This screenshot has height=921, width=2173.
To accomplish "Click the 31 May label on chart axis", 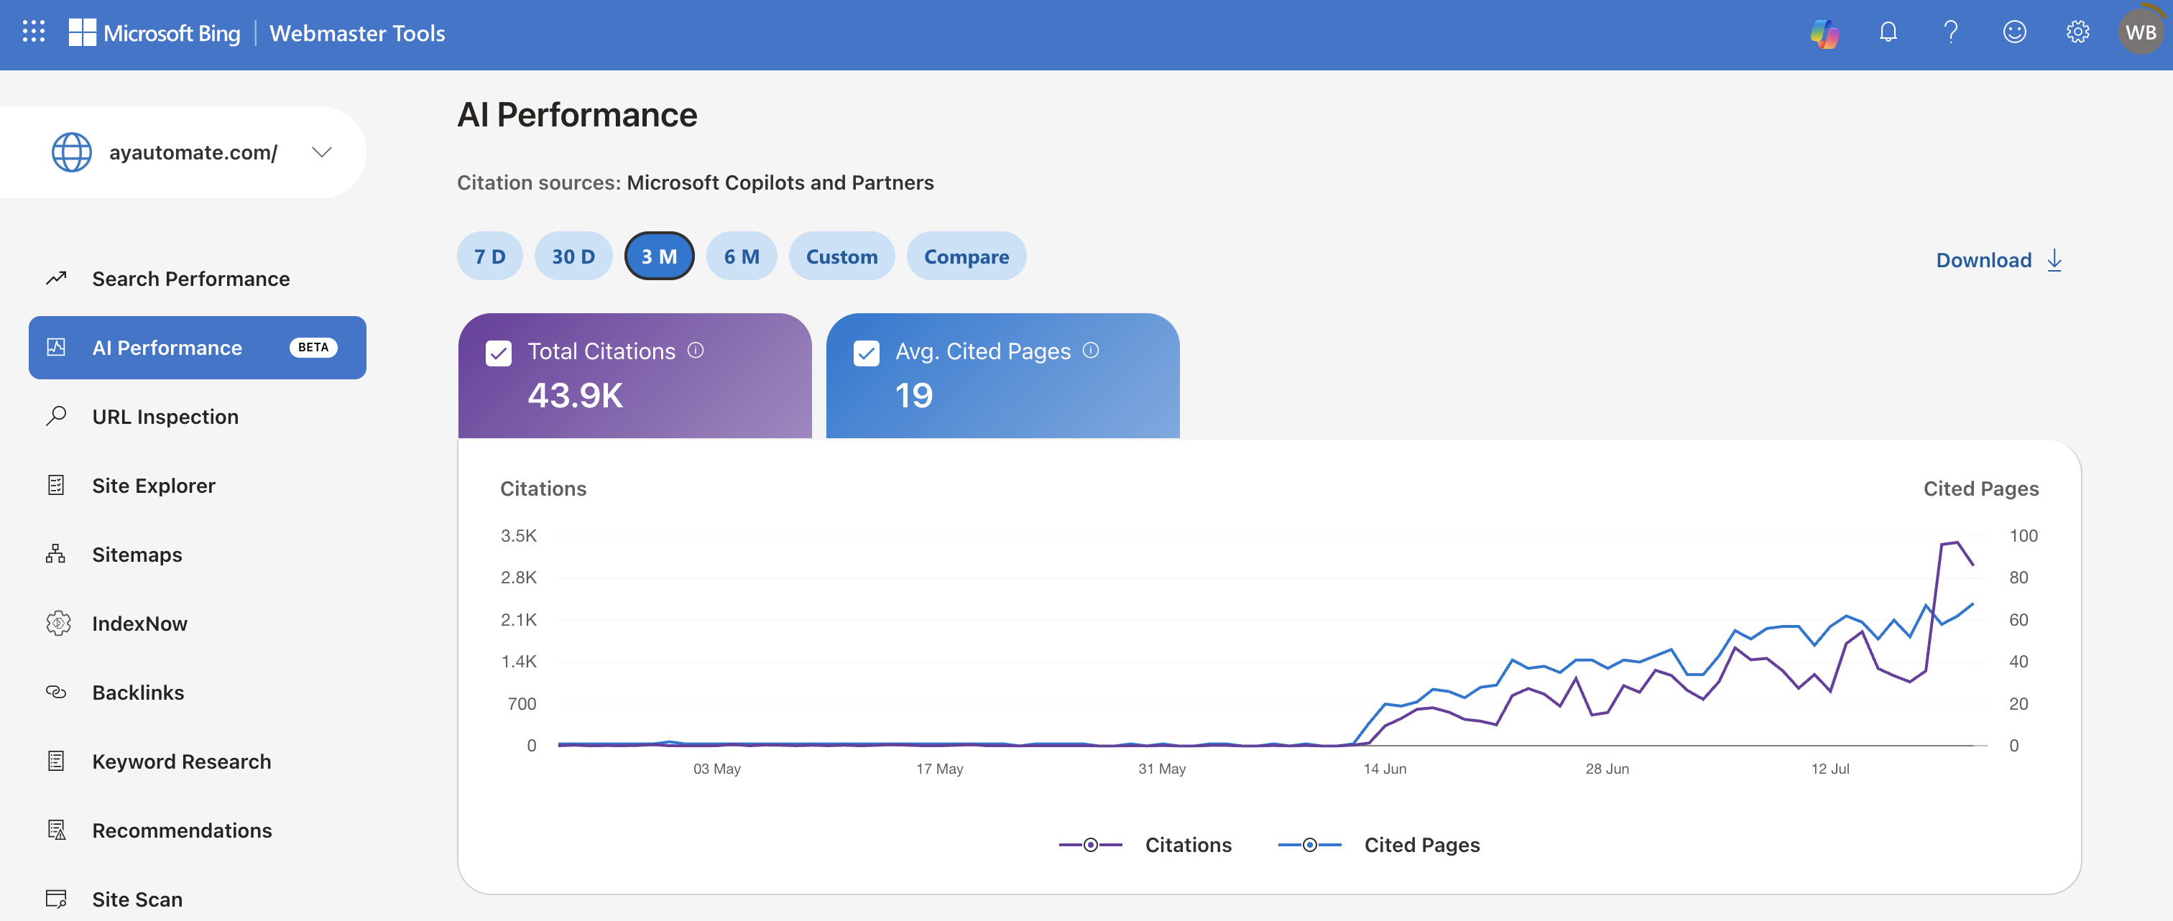I will pos(1161,769).
